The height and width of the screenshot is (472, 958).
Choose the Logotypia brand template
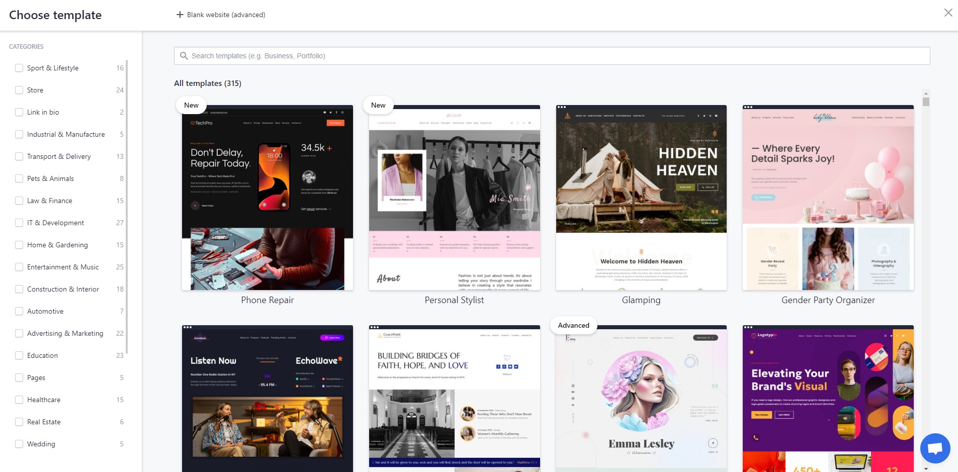(x=828, y=399)
